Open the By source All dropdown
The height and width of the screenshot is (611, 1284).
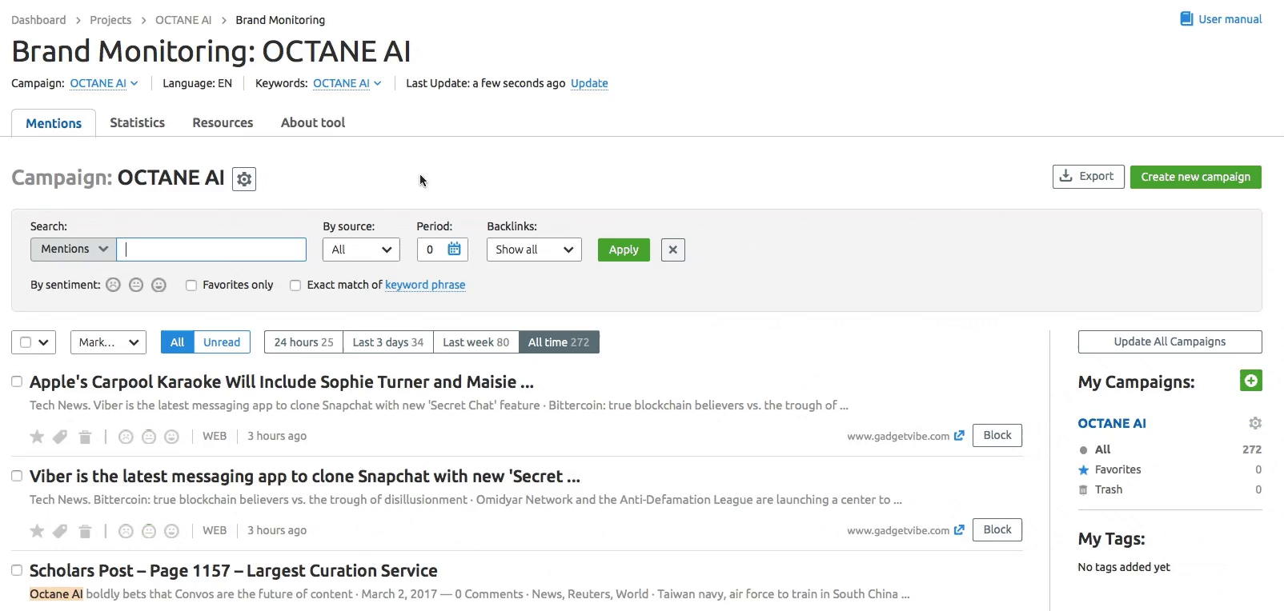[361, 250]
